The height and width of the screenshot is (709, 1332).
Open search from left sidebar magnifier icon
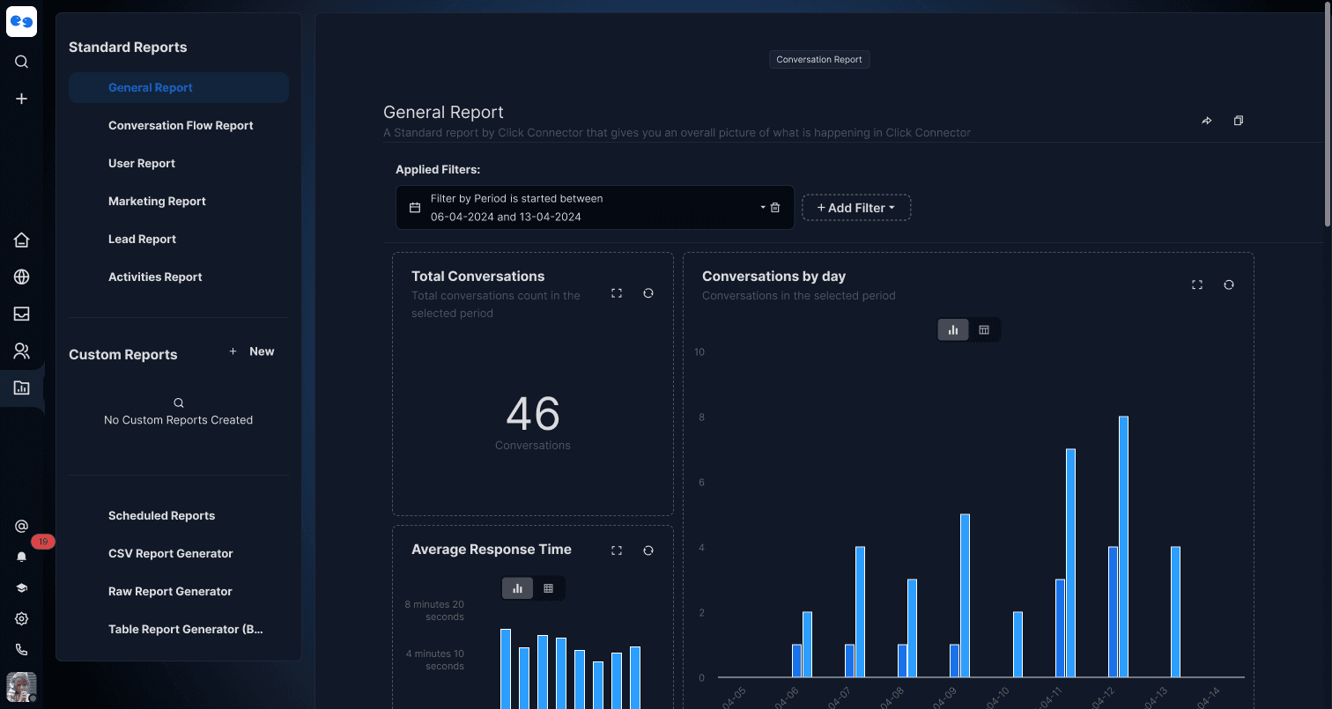pos(22,62)
